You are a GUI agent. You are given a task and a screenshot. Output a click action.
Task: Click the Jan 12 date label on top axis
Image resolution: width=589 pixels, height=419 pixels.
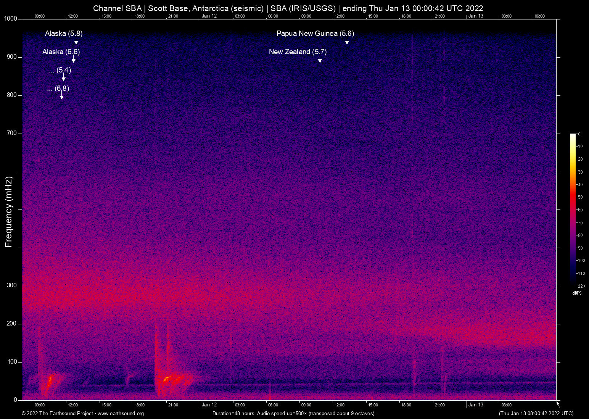pos(210,16)
